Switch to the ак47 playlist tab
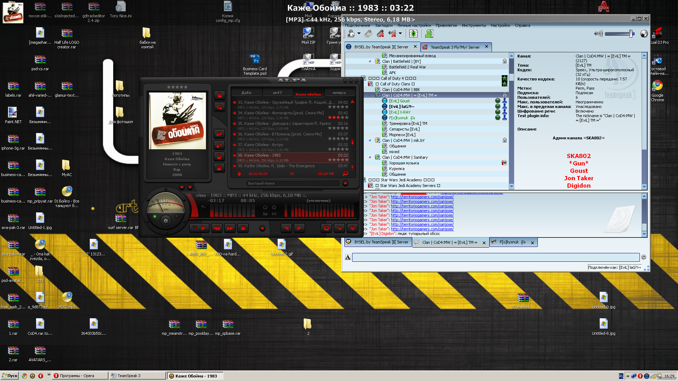678x381 pixels. 277,93
